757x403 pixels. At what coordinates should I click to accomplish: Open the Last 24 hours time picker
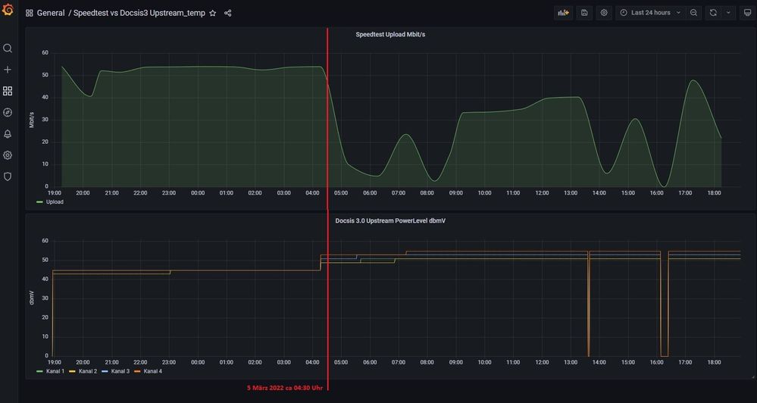pyautogui.click(x=650, y=13)
